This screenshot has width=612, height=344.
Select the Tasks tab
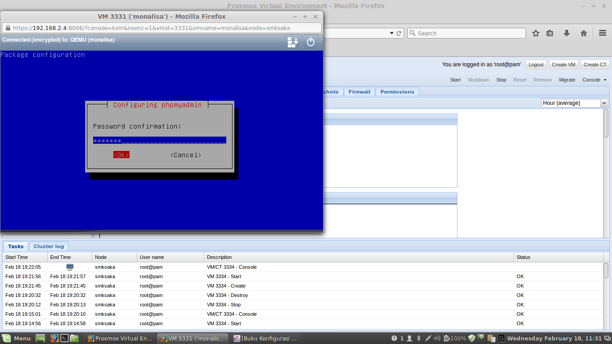[x=16, y=246]
